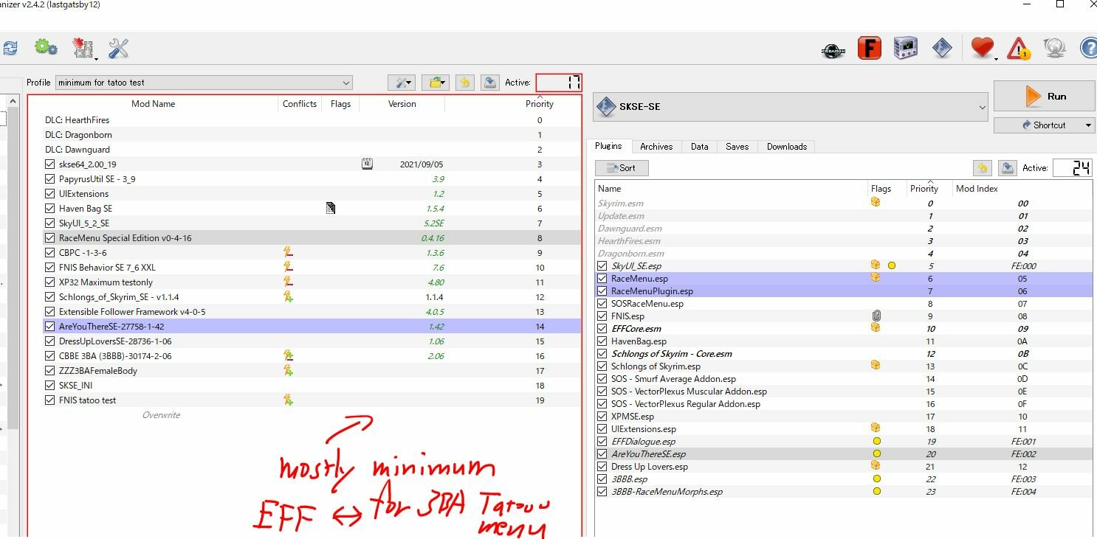Select the DLC: Dragonborn mod row
This screenshot has height=539, width=1097.
pos(305,135)
